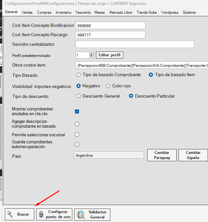The image size is (208, 222).
Task: Decrease Perfil predeterminado with down arrow
Action: point(92,56)
